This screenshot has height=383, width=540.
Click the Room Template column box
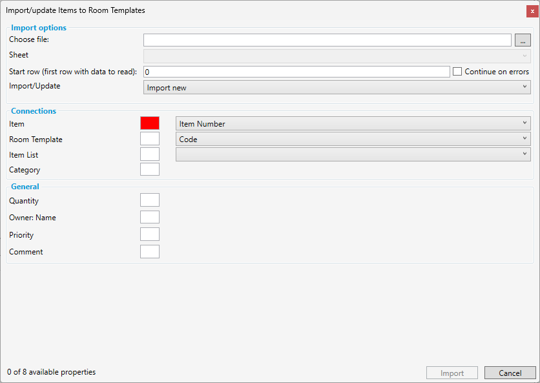[150, 139]
